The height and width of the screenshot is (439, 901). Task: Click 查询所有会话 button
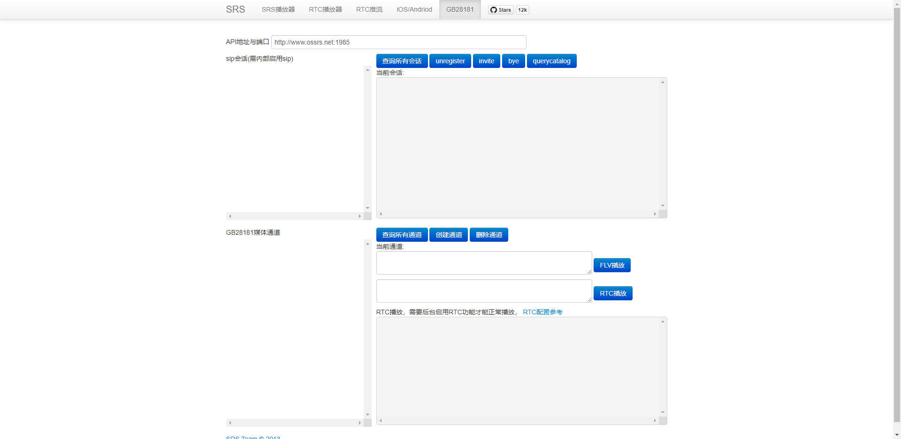[402, 61]
